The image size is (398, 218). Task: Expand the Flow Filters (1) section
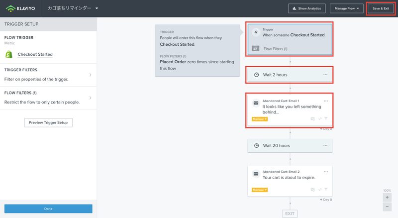[x=48, y=98]
